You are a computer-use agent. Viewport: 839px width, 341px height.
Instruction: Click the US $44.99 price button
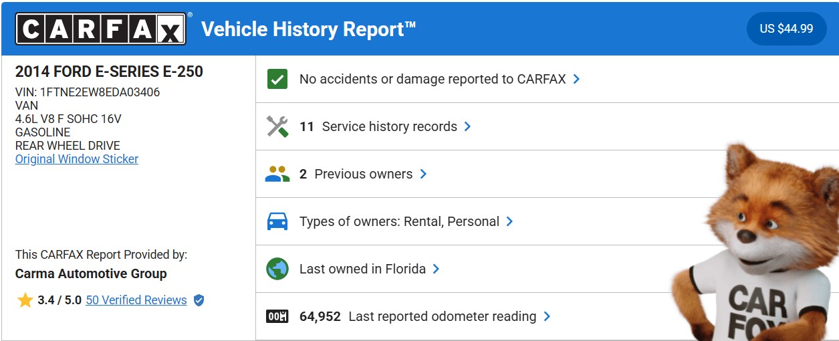786,29
